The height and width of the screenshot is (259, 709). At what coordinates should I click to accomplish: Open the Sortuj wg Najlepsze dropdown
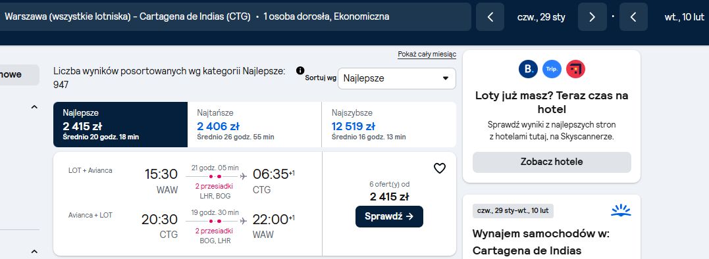[396, 78]
